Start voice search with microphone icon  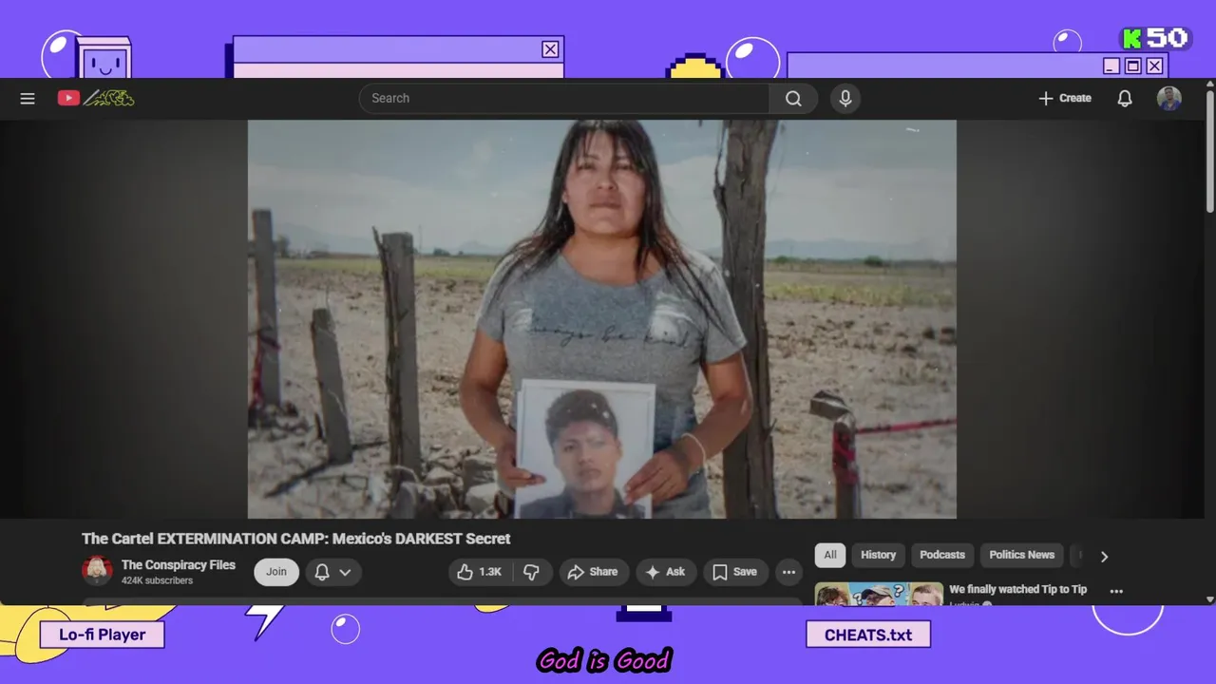click(x=845, y=98)
